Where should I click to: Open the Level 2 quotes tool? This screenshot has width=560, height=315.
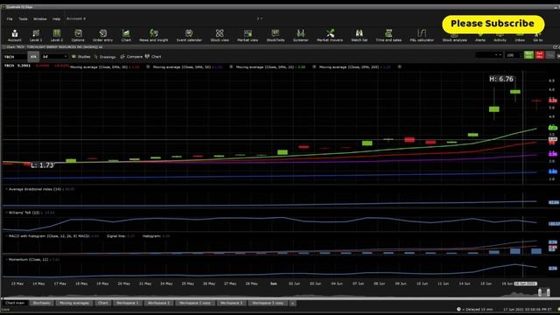tap(56, 35)
